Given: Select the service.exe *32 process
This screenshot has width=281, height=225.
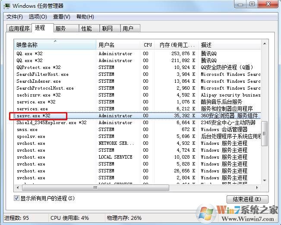Looking at the screenshot, I should pos(137,102).
